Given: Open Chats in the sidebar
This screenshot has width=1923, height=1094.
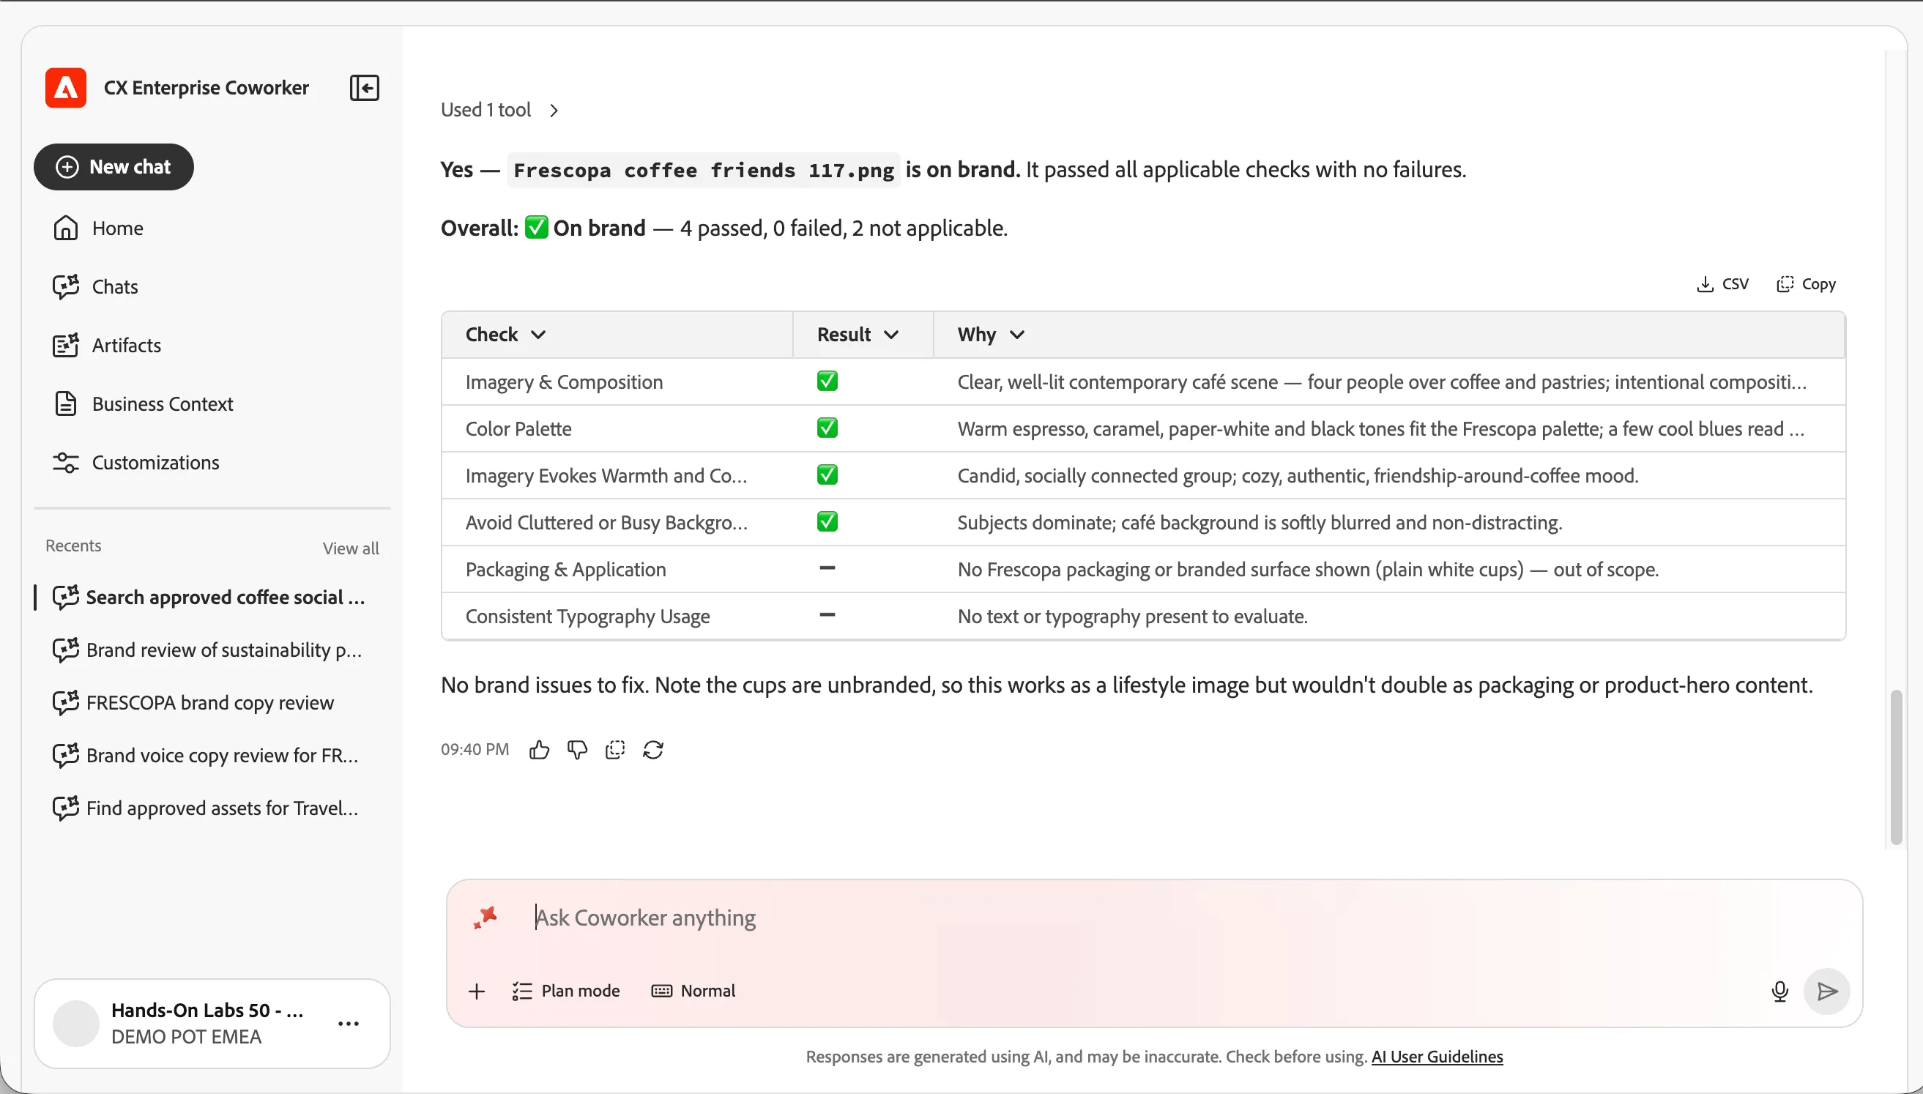Looking at the screenshot, I should point(95,286).
